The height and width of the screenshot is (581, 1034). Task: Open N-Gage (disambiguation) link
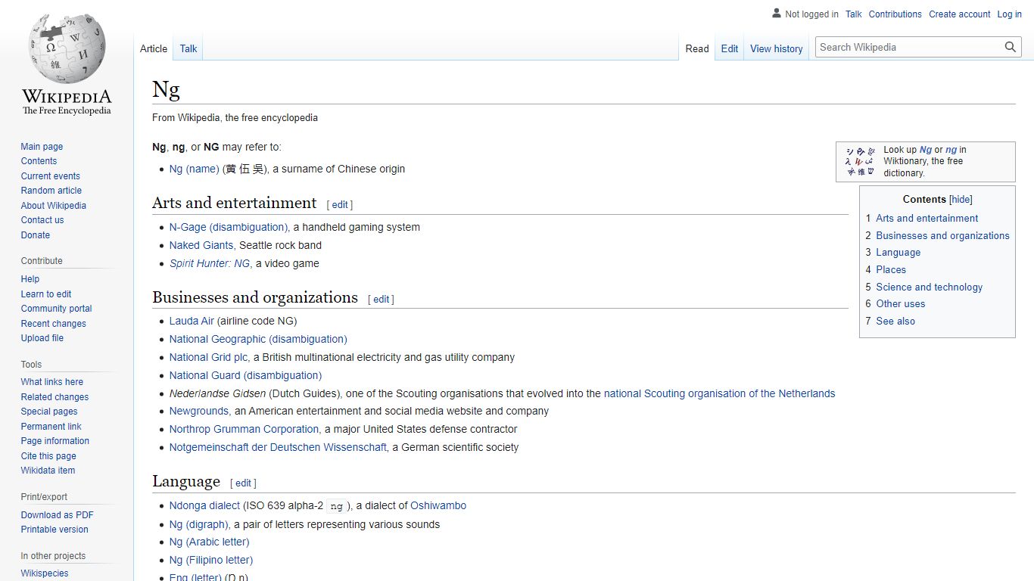pos(229,228)
